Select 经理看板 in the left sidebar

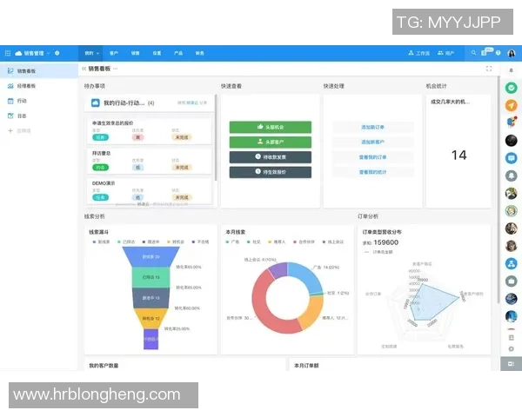pyautogui.click(x=26, y=85)
